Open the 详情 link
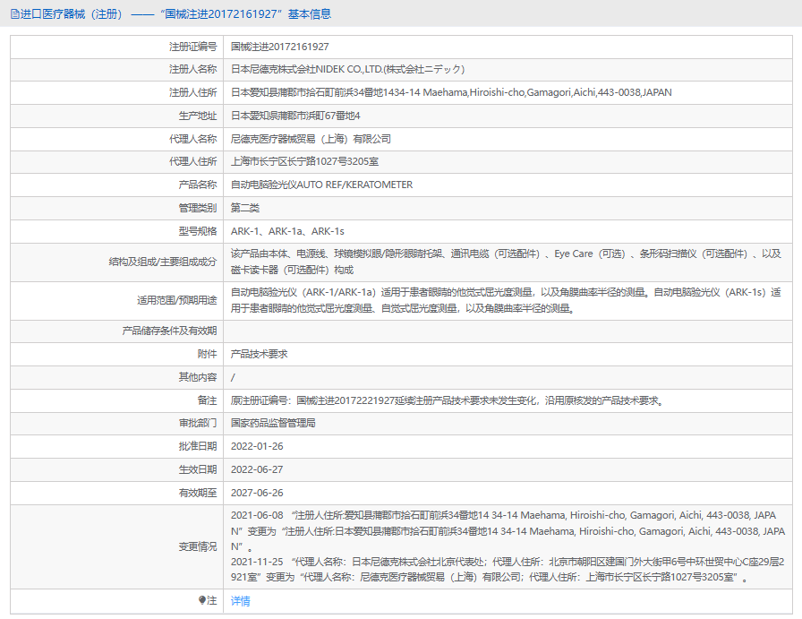This screenshot has height=619, width=802. [x=241, y=600]
